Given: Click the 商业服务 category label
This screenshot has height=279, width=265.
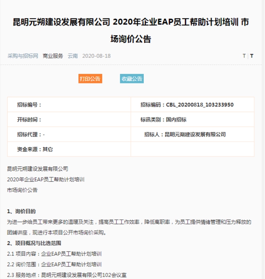Looking at the screenshot, I should [x=53, y=56].
